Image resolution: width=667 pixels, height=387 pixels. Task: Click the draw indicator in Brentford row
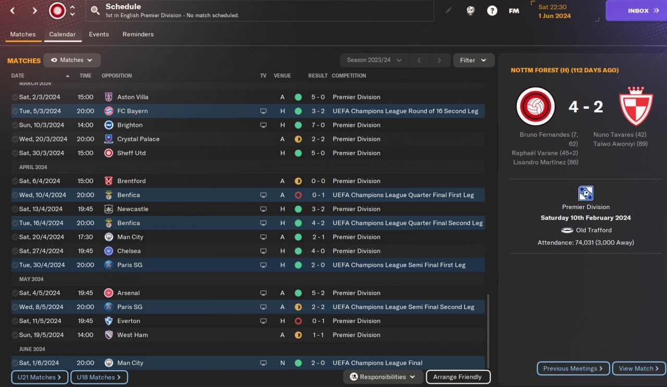click(x=298, y=182)
